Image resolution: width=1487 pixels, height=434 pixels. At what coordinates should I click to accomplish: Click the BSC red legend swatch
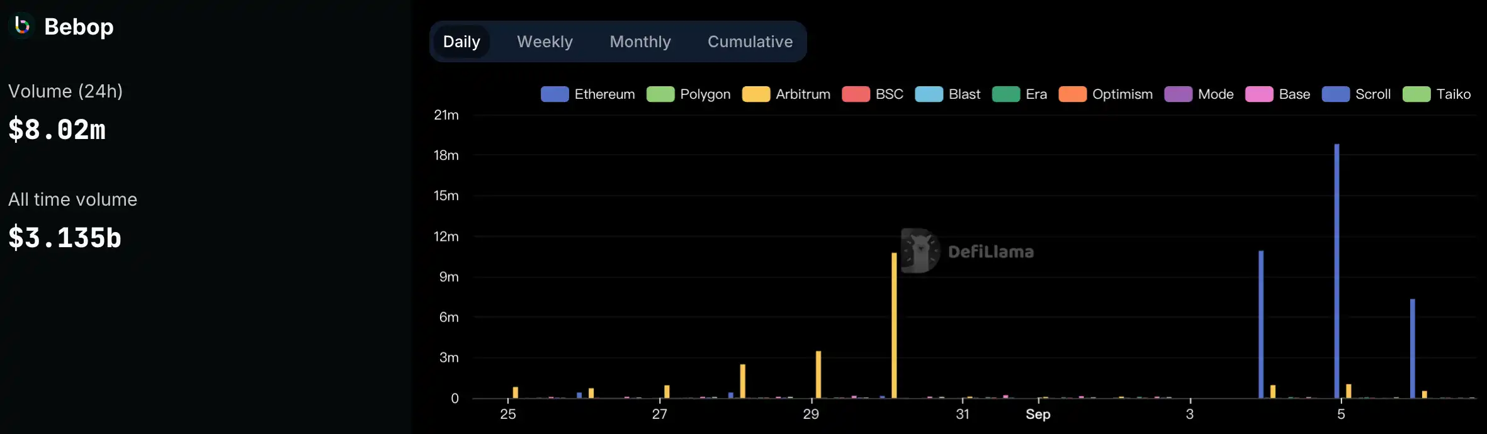[856, 94]
